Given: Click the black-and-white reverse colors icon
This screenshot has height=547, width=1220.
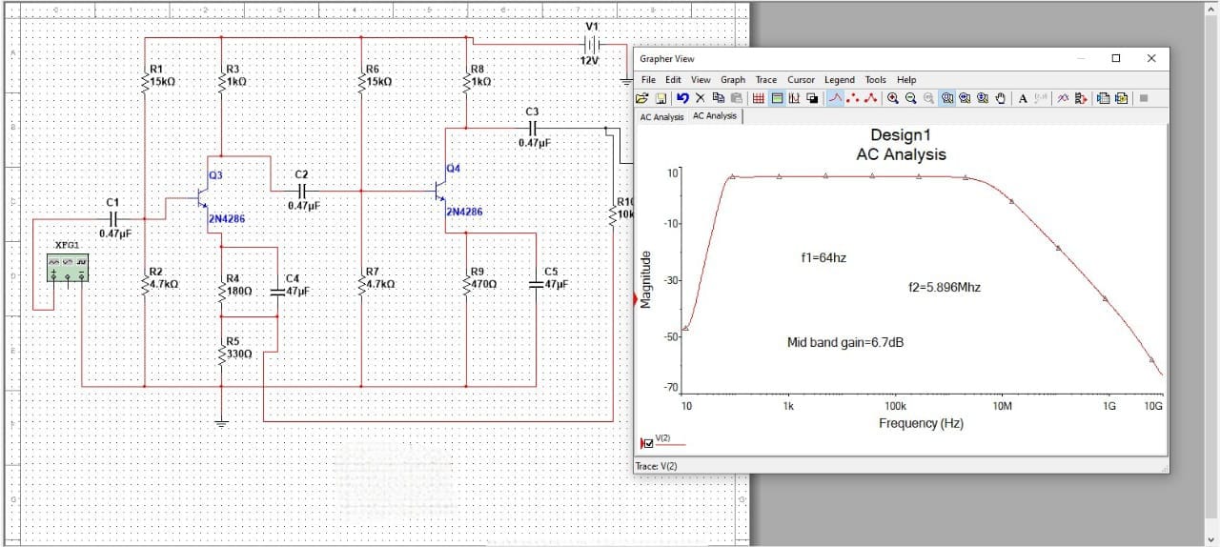Looking at the screenshot, I should point(812,98).
